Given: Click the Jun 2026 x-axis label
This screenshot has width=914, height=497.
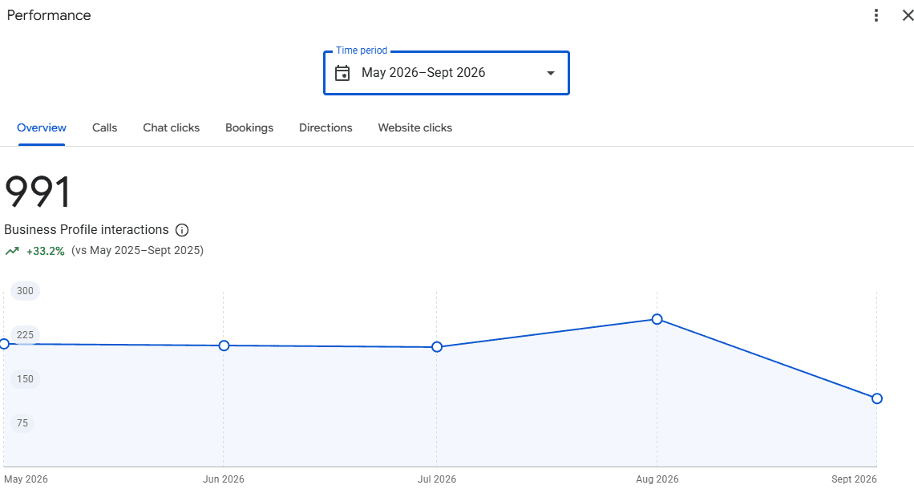Looking at the screenshot, I should click(223, 479).
